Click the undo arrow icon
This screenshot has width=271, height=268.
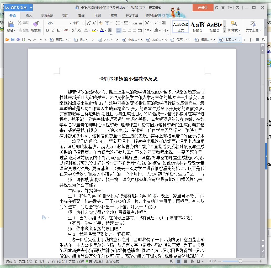(x=29, y=40)
